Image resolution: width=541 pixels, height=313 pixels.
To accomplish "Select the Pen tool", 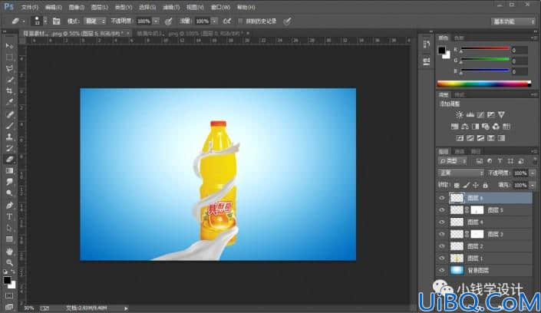I will 9,205.
